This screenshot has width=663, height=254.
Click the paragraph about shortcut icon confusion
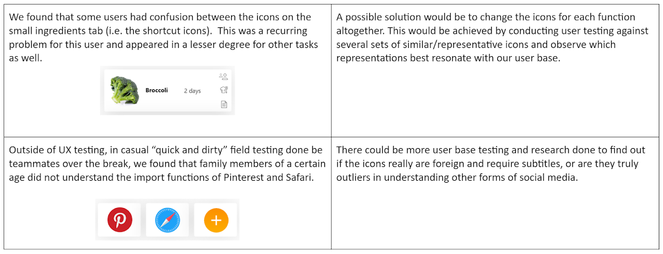[164, 38]
